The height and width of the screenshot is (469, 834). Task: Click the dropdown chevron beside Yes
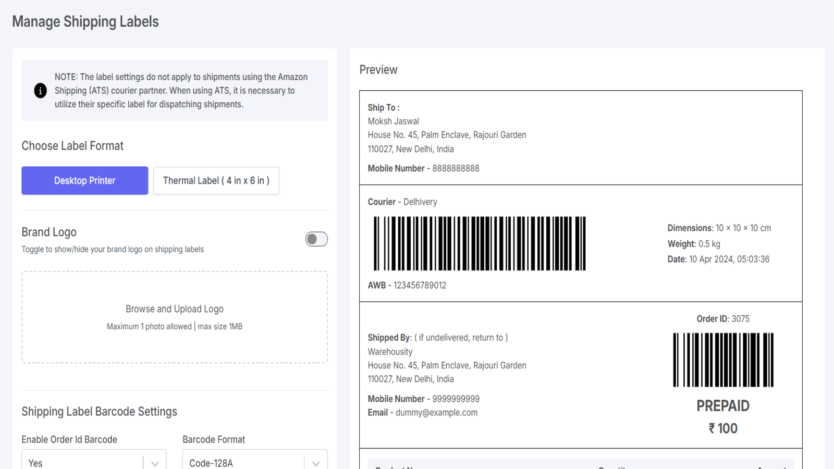[x=154, y=462]
